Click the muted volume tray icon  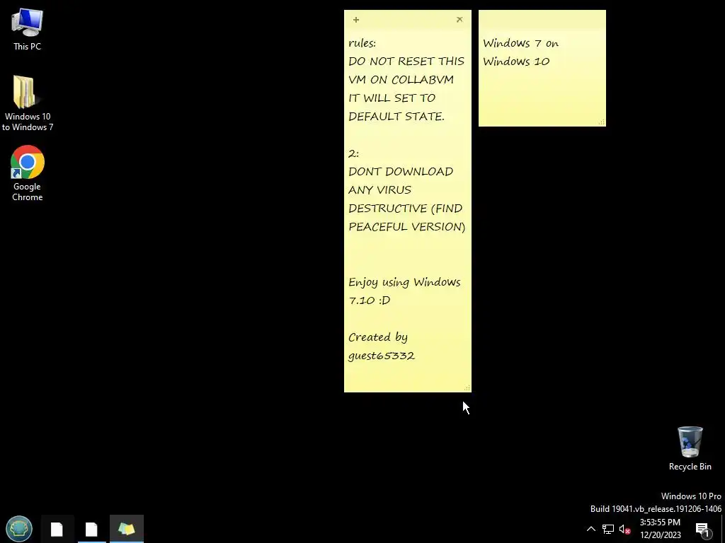pos(624,529)
